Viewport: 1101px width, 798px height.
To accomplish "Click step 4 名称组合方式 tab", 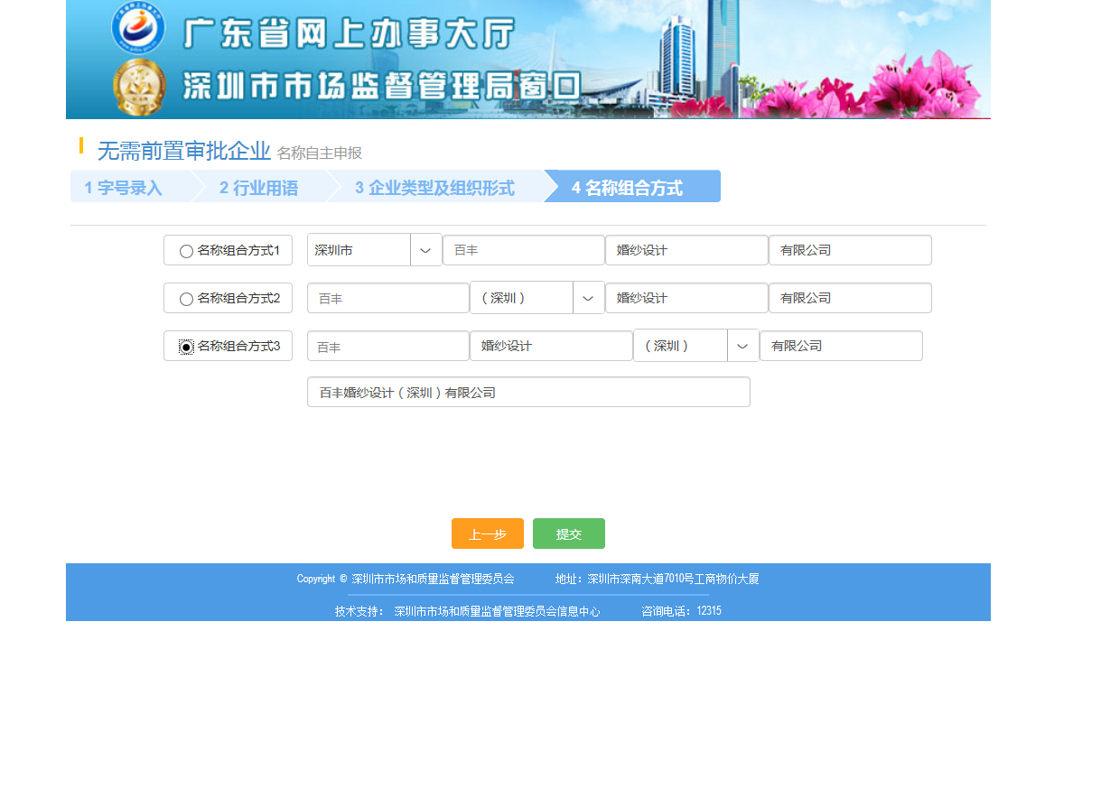I will [627, 188].
